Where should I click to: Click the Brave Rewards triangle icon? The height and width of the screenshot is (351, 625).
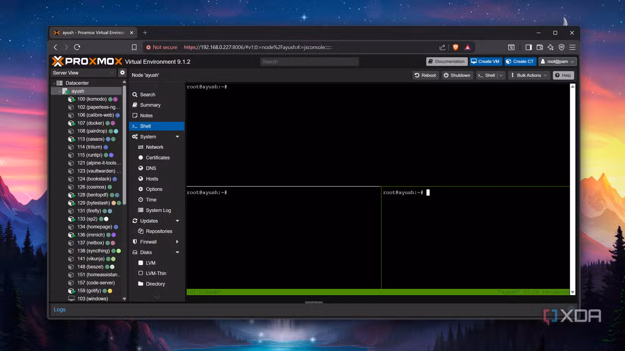[468, 47]
